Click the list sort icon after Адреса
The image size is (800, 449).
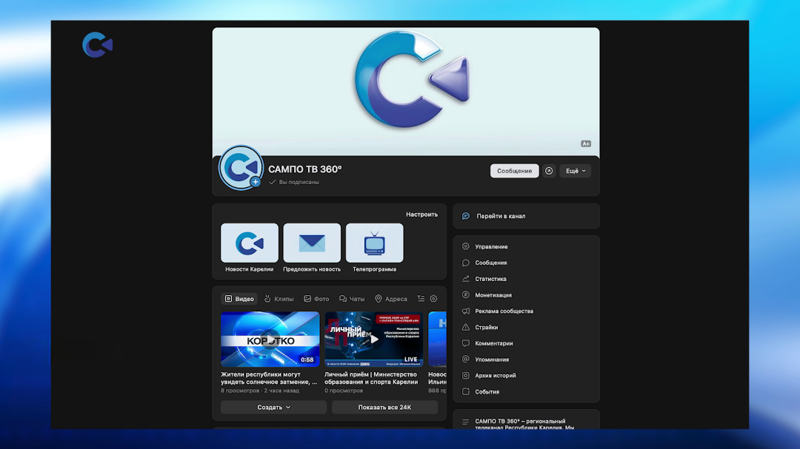tap(421, 299)
